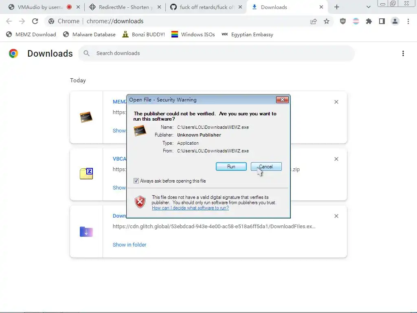Close the RedirectMe tab
Image resolution: width=417 pixels, height=313 pixels.
coord(159,7)
